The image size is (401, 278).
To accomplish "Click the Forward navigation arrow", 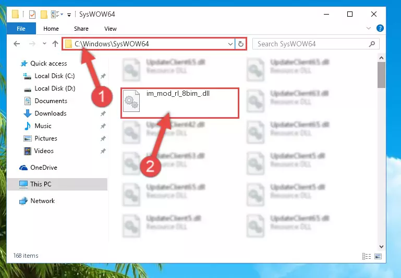I will pos(32,44).
